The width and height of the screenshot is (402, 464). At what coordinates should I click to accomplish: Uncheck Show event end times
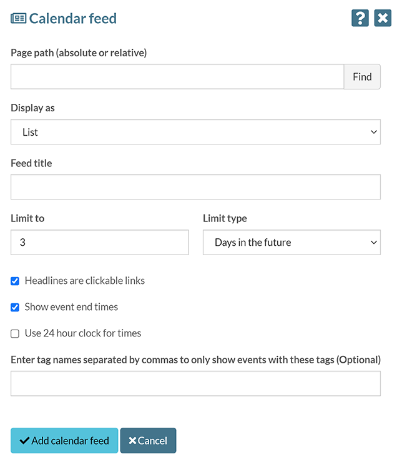coord(15,308)
